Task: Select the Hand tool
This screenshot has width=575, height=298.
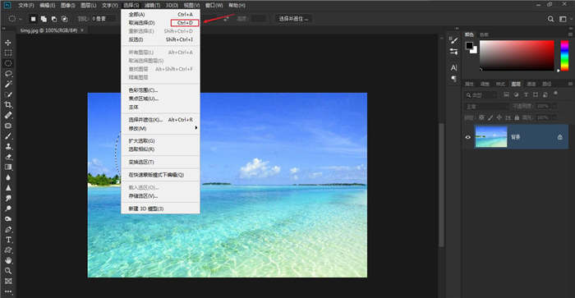Action: (x=8, y=260)
